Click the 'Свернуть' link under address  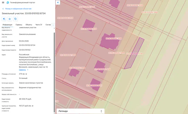point(22,70)
